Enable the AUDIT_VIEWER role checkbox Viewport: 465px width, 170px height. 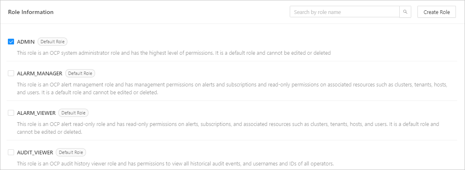(x=11, y=152)
